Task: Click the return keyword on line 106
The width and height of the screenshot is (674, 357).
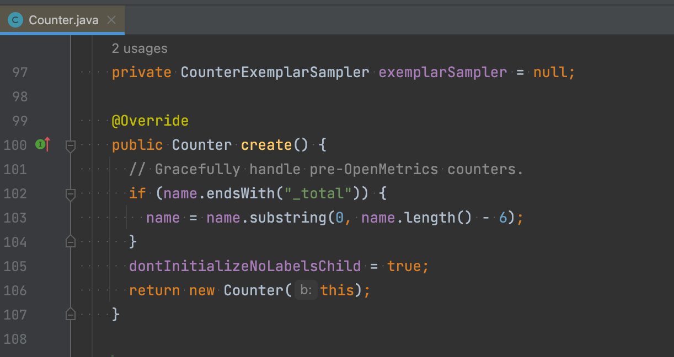Action: coord(154,290)
